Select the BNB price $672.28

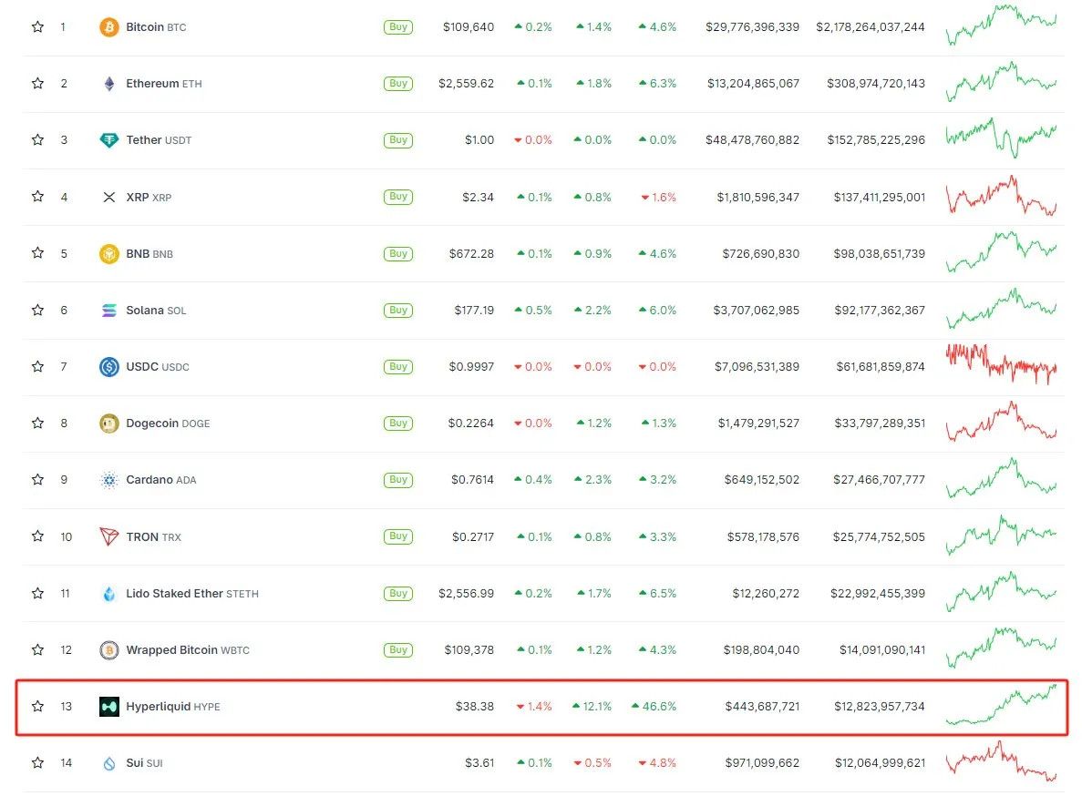pyautogui.click(x=471, y=253)
